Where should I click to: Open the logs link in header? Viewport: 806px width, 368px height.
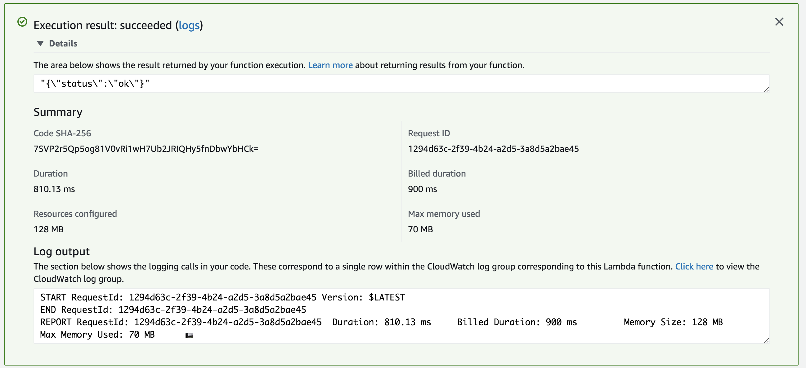click(x=189, y=25)
